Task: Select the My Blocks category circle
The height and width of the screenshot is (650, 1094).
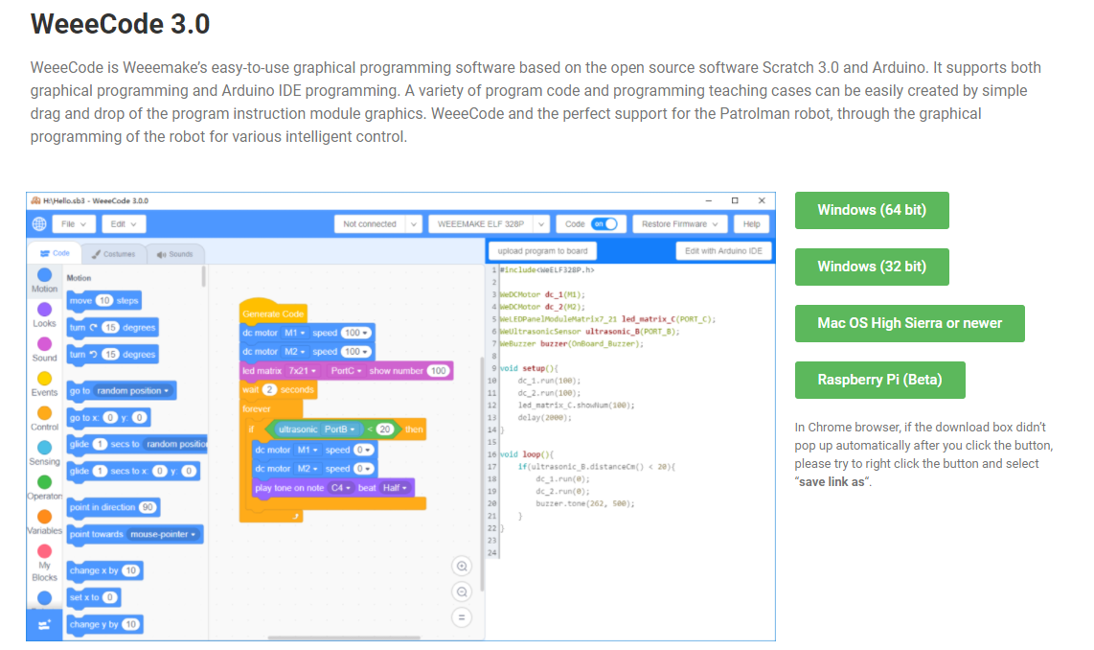Action: (44, 551)
